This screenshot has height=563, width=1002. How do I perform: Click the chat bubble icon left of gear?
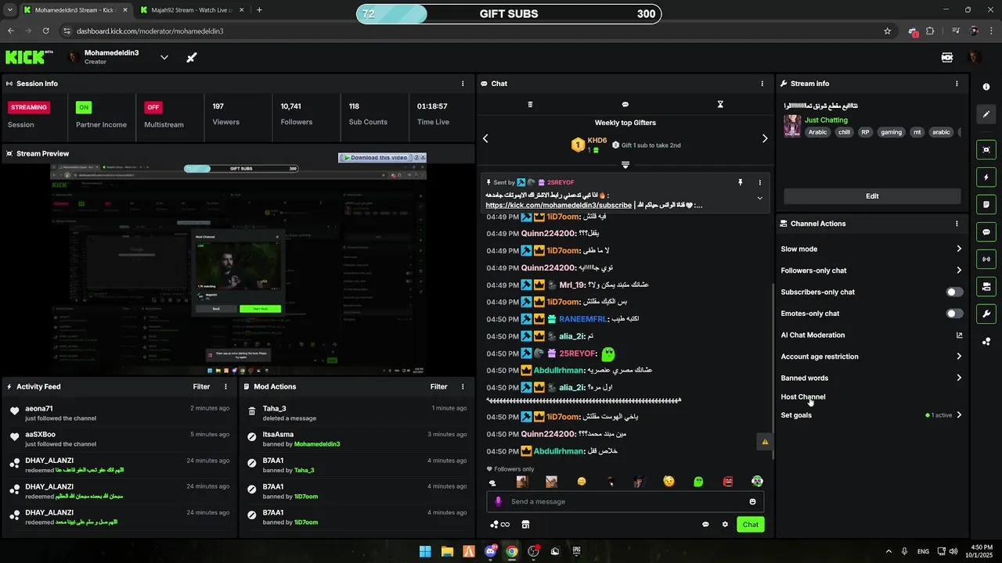click(x=705, y=525)
